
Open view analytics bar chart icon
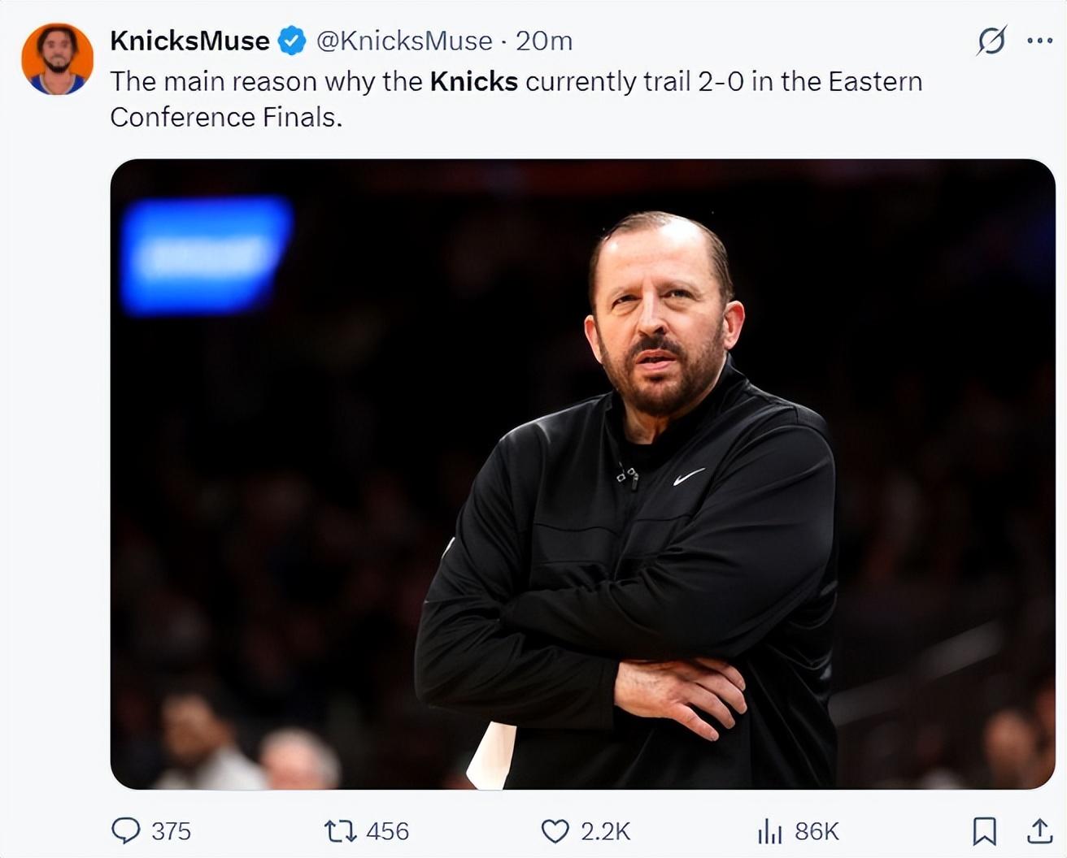(769, 830)
